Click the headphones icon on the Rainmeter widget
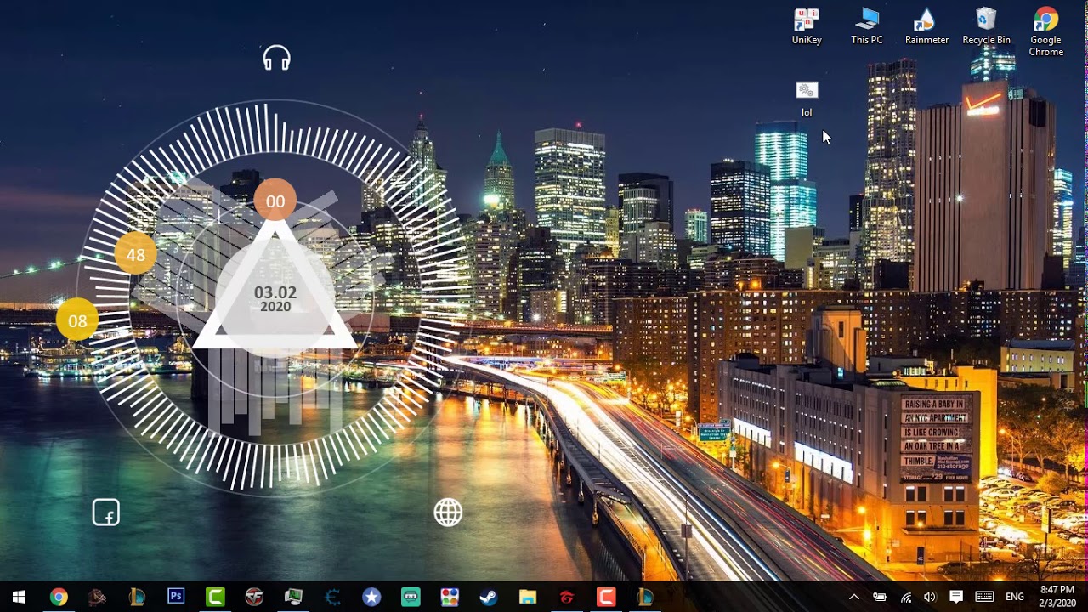The image size is (1088, 612). click(276, 58)
